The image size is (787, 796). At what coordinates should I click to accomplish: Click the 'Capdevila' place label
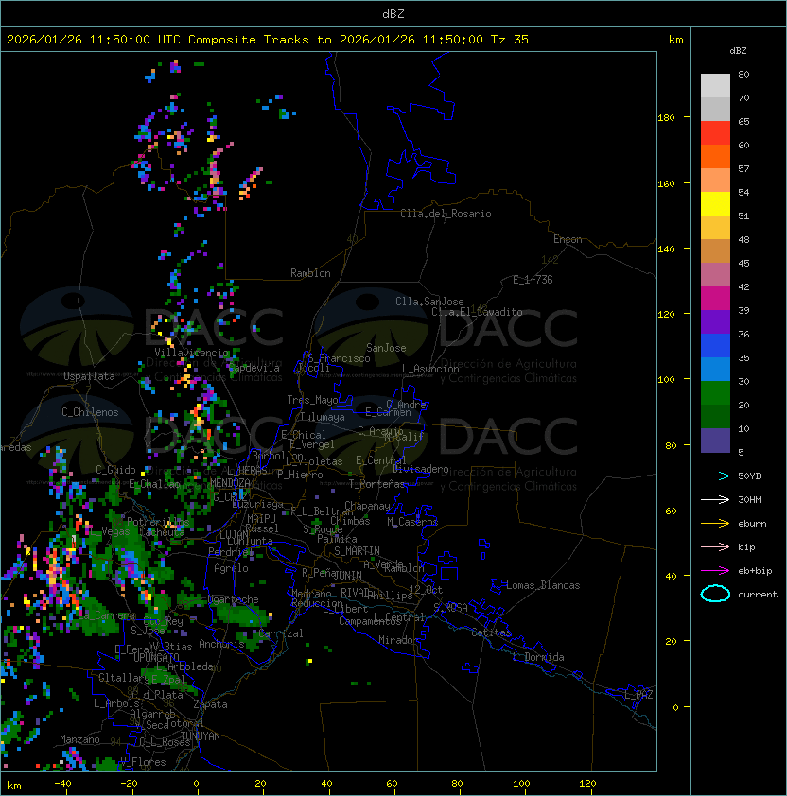254,368
